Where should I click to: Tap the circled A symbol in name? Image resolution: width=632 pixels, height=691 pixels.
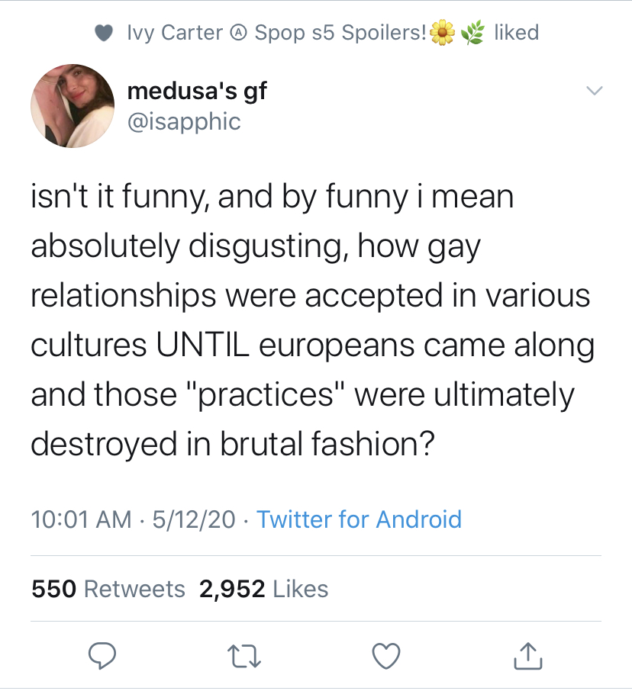click(239, 33)
